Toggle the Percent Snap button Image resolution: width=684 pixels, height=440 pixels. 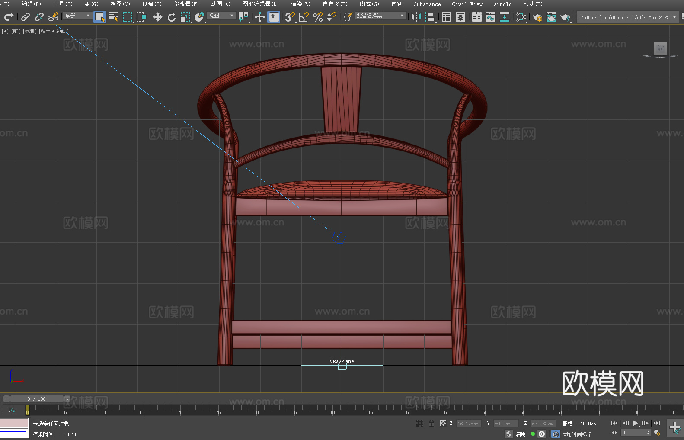pyautogui.click(x=318, y=17)
